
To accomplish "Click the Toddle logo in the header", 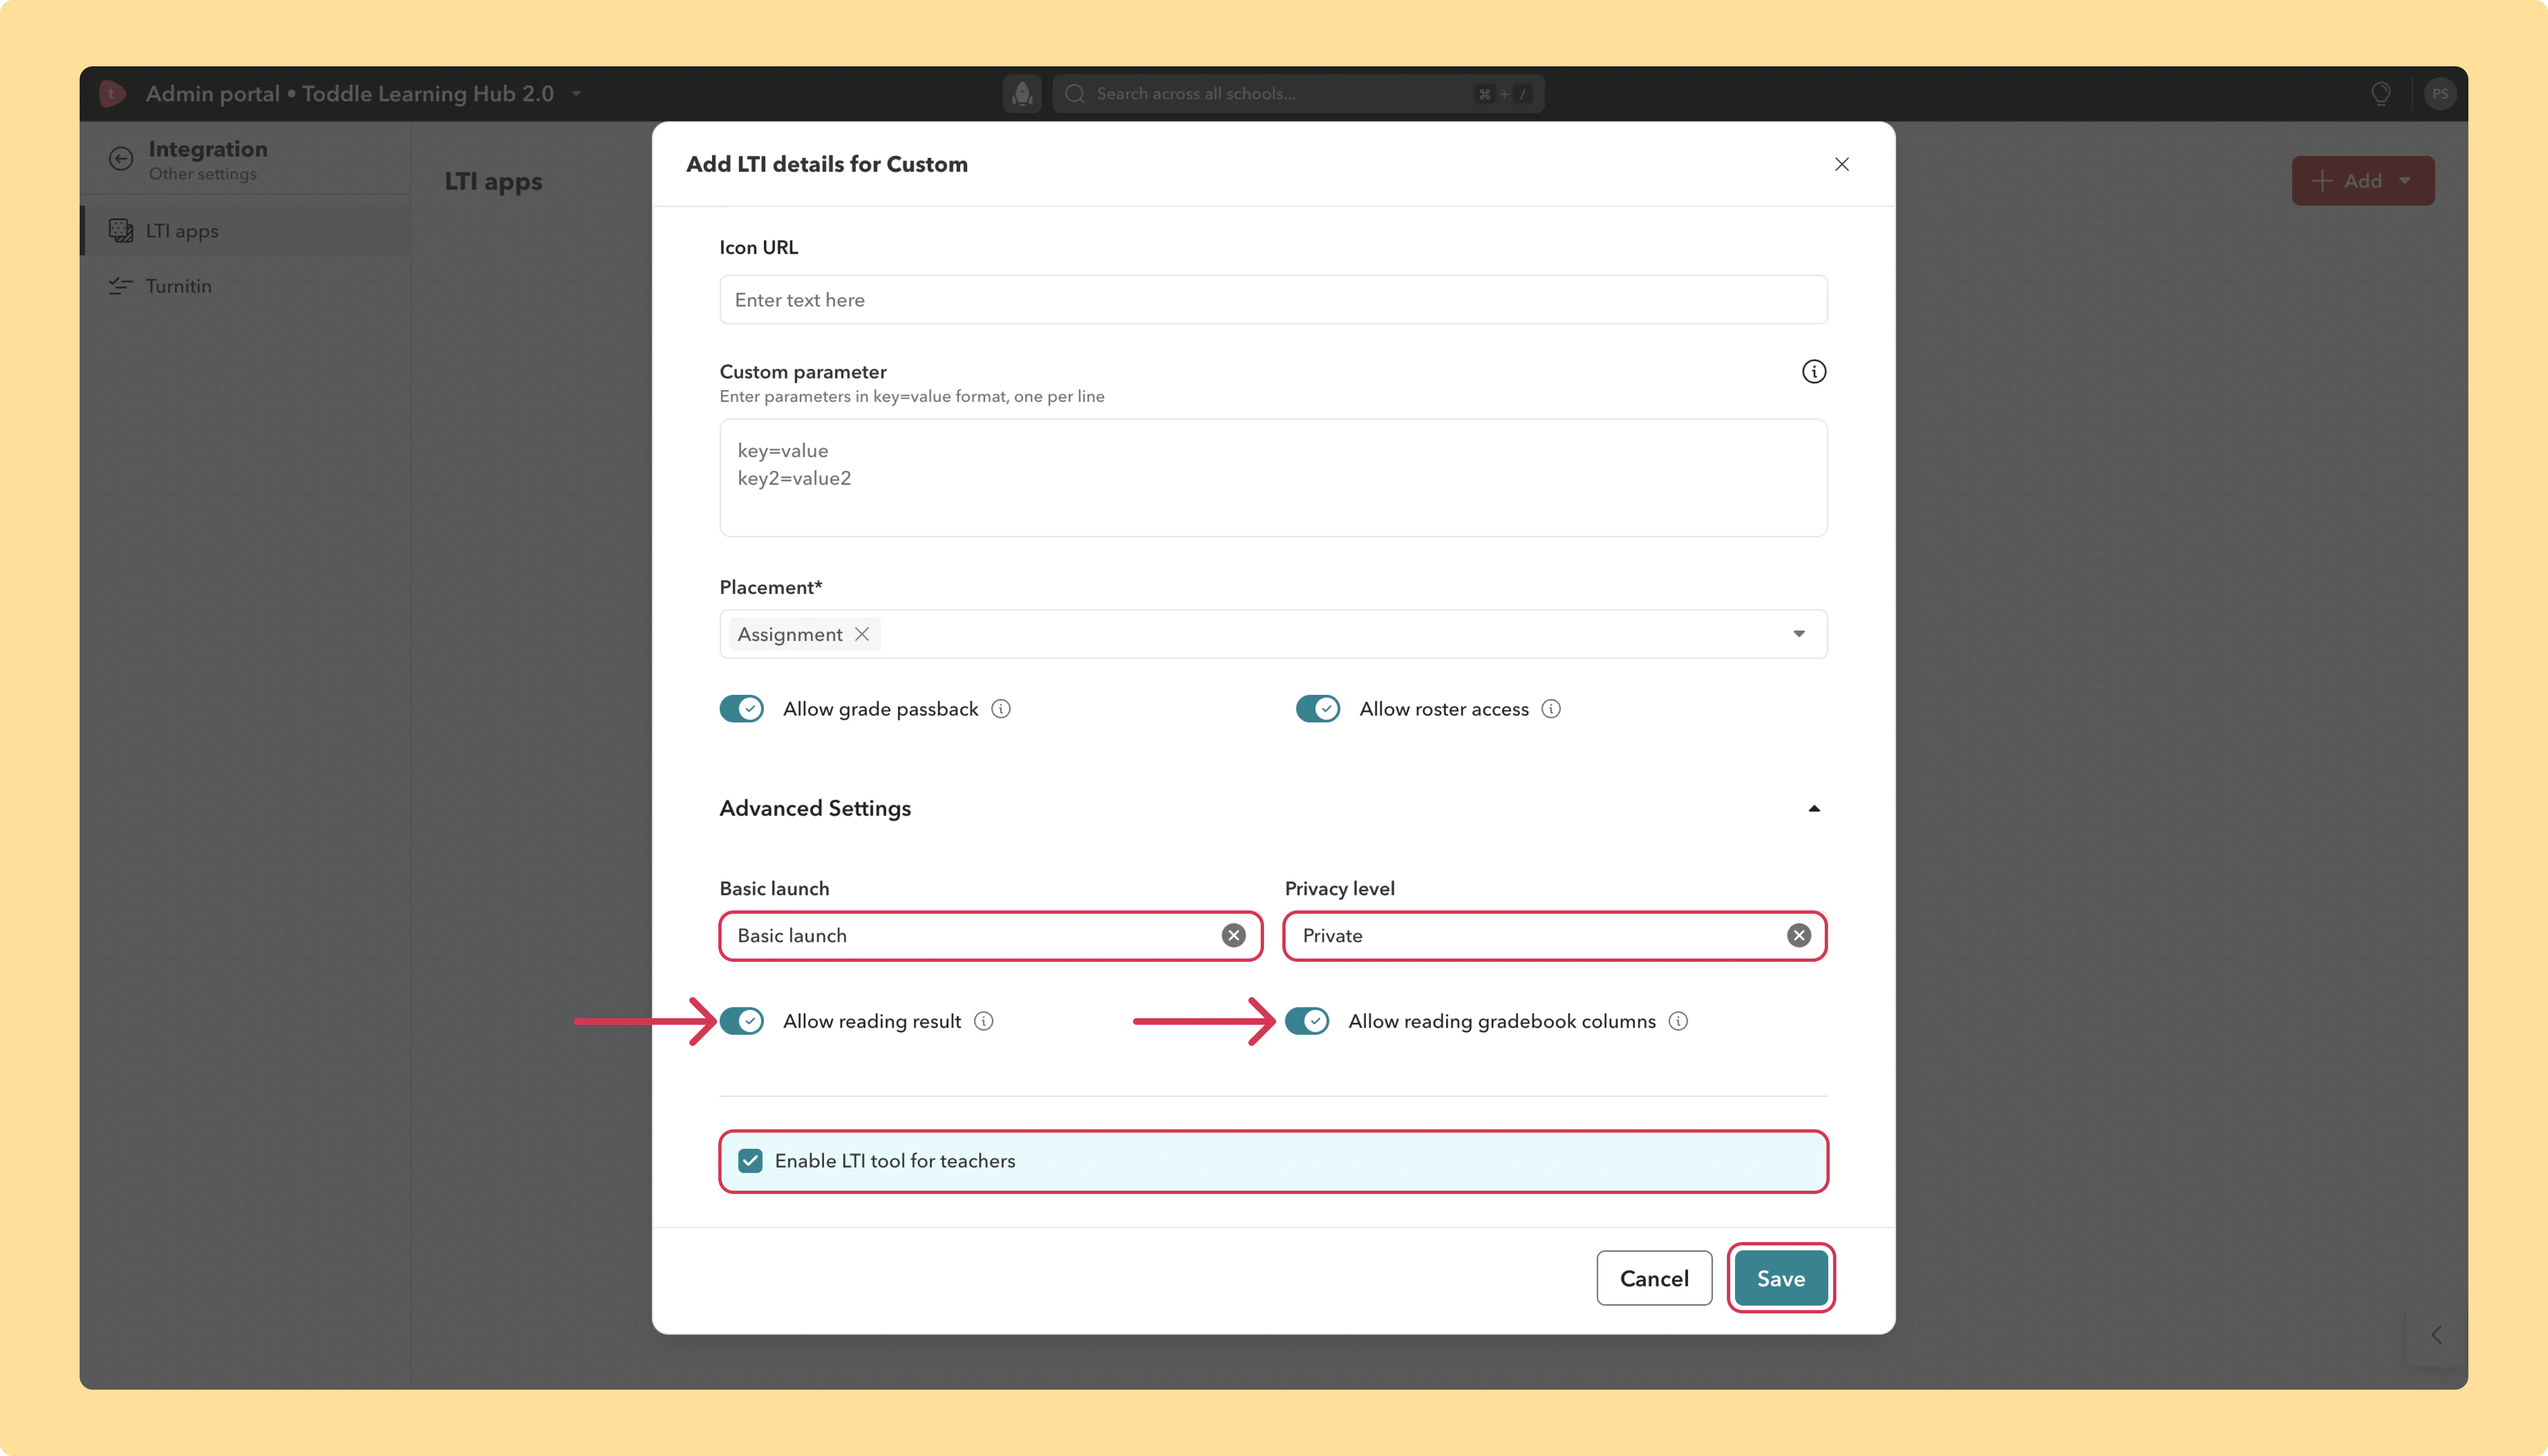I will coord(112,94).
